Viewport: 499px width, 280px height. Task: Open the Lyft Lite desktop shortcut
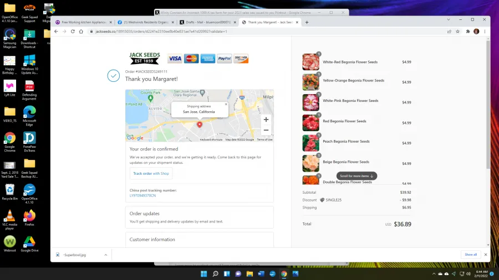coord(9,88)
